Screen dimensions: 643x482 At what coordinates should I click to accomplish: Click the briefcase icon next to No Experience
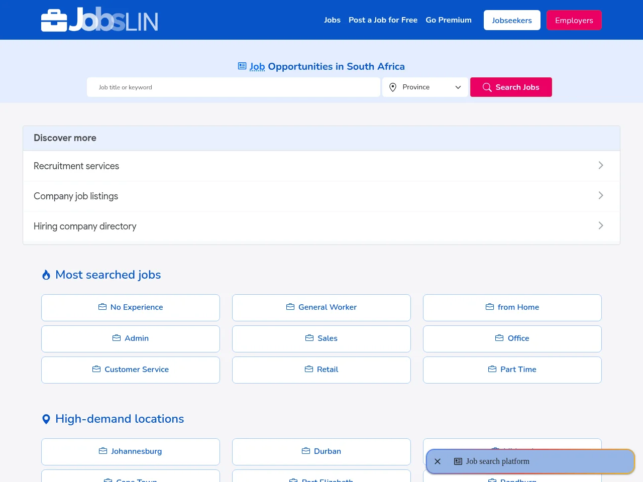pos(102,307)
